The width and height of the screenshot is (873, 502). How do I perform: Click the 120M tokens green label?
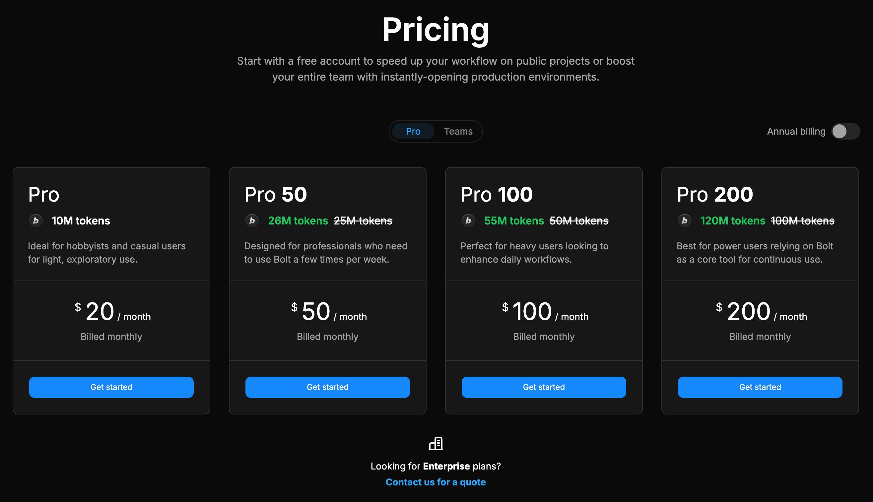733,220
